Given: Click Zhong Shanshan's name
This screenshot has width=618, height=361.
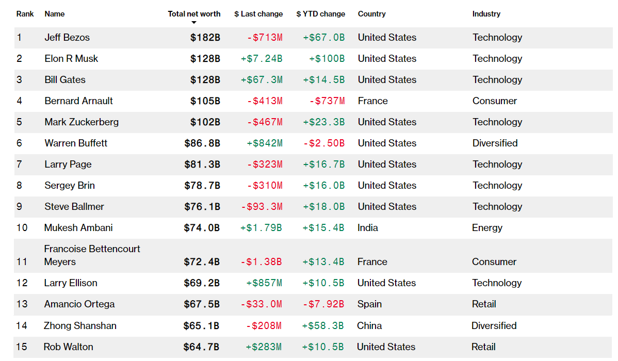Looking at the screenshot, I should coord(80,326).
